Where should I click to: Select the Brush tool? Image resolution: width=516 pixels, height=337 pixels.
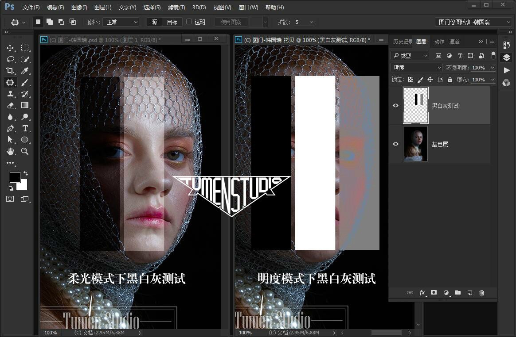tap(25, 82)
